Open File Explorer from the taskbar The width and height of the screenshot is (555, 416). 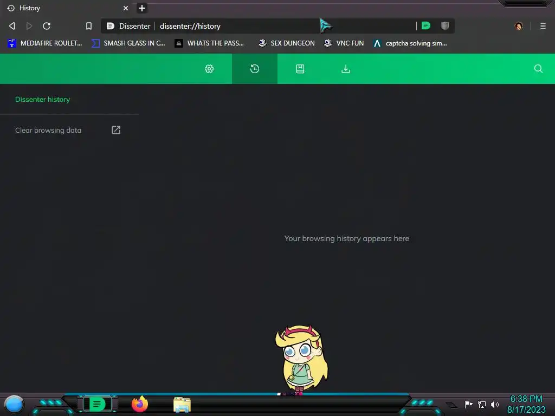(x=182, y=405)
